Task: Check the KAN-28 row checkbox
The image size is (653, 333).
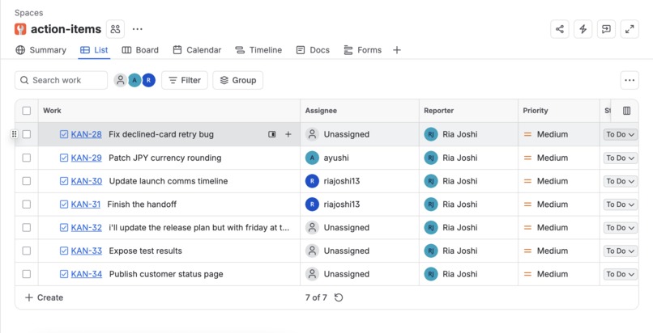Action: (27, 134)
